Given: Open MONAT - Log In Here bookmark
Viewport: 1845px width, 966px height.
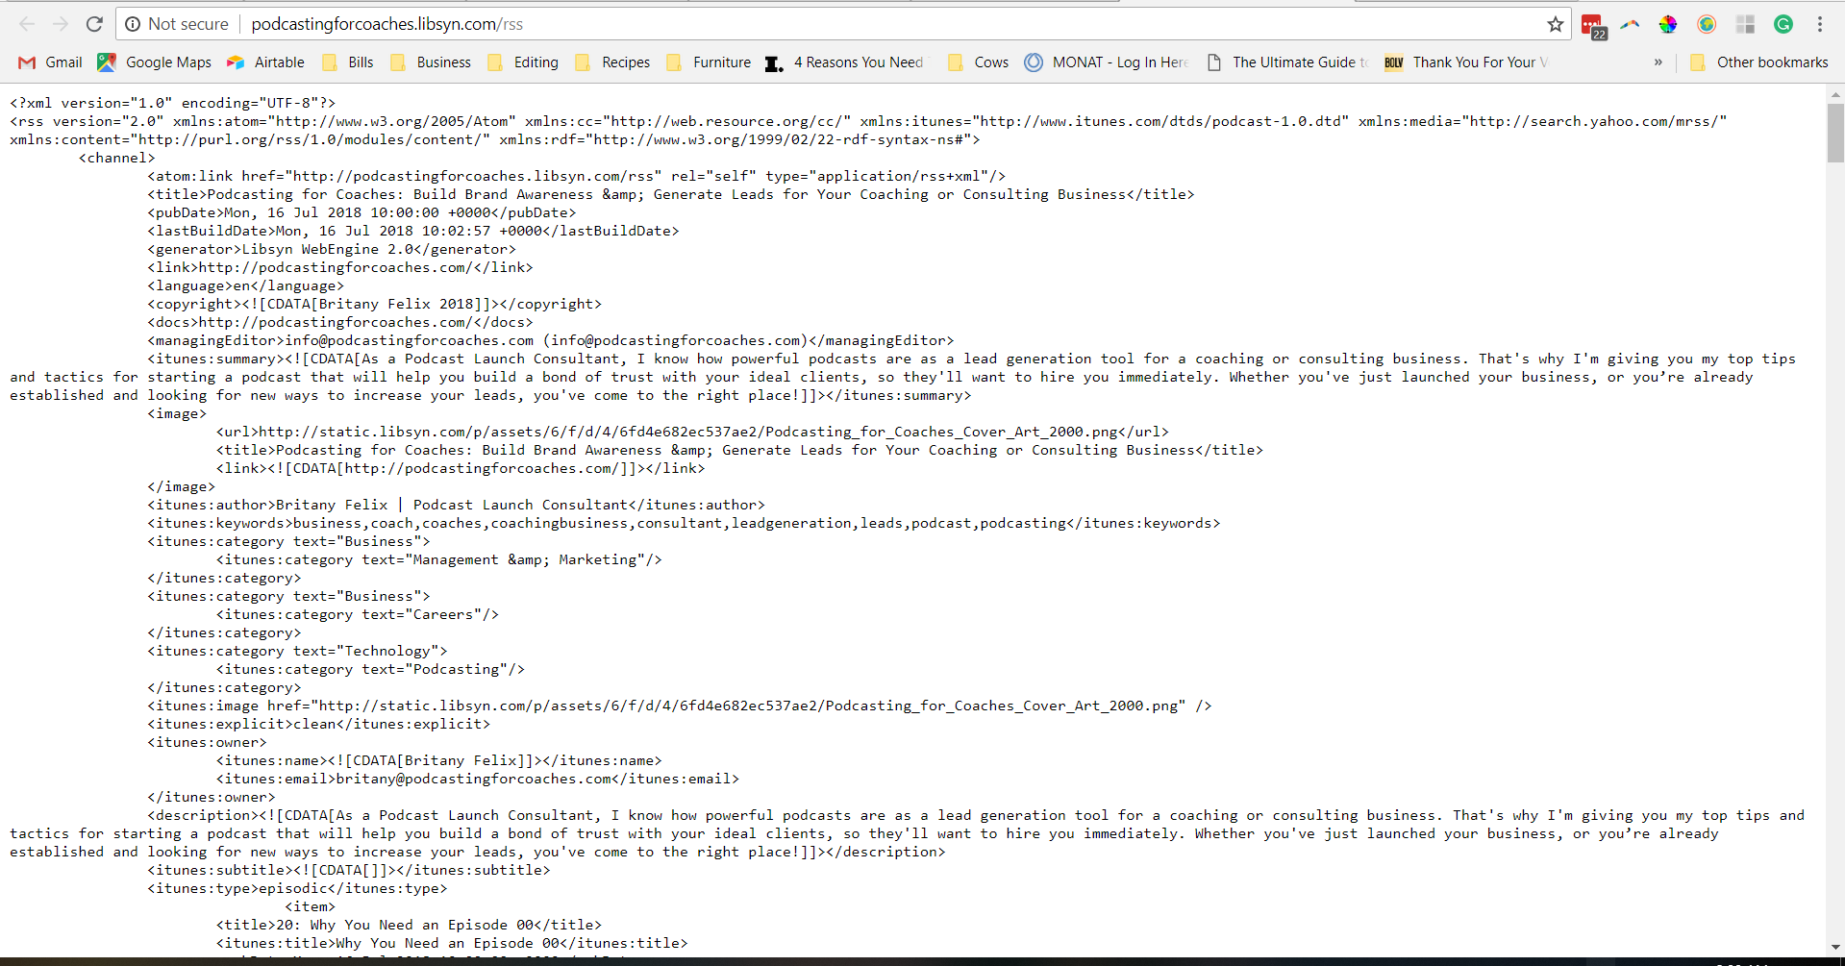Looking at the screenshot, I should 1107,62.
